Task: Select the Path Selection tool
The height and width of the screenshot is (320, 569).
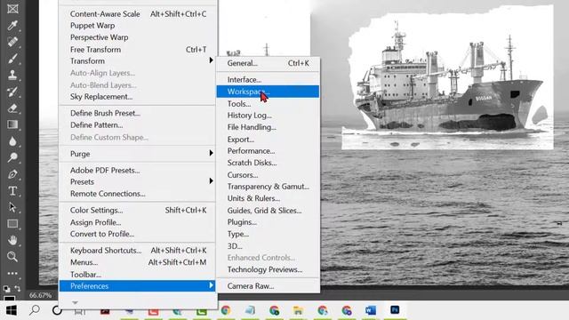Action: pyautogui.click(x=12, y=207)
